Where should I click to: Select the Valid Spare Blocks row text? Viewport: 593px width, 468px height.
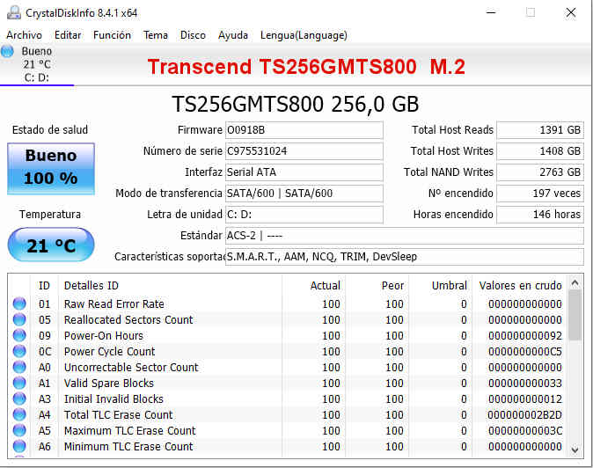pyautogui.click(x=109, y=384)
